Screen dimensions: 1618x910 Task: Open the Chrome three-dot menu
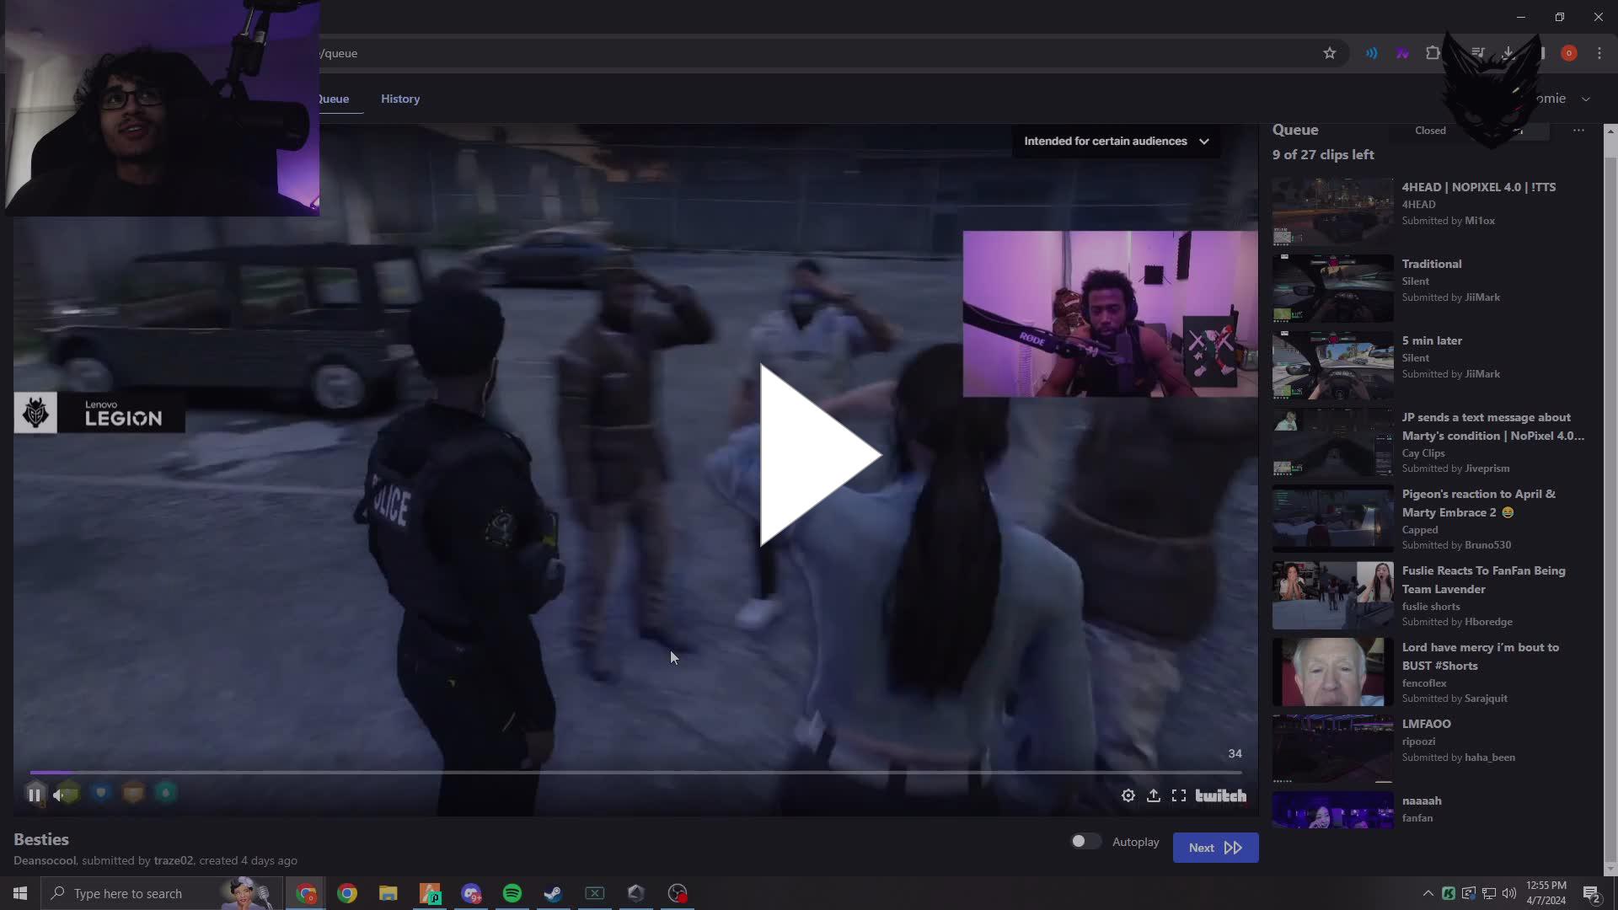point(1599,52)
